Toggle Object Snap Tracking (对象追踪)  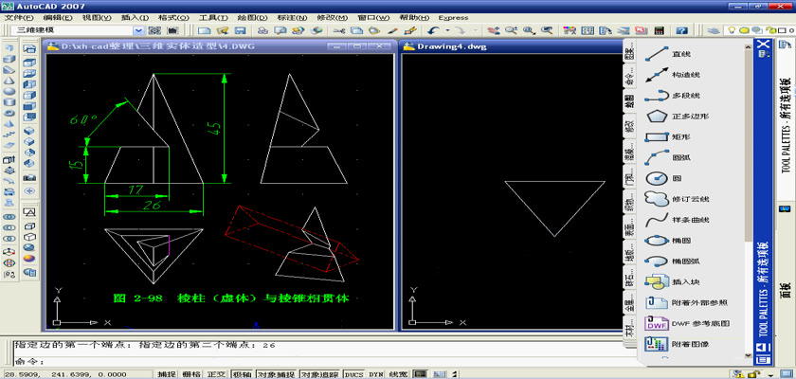(320, 374)
